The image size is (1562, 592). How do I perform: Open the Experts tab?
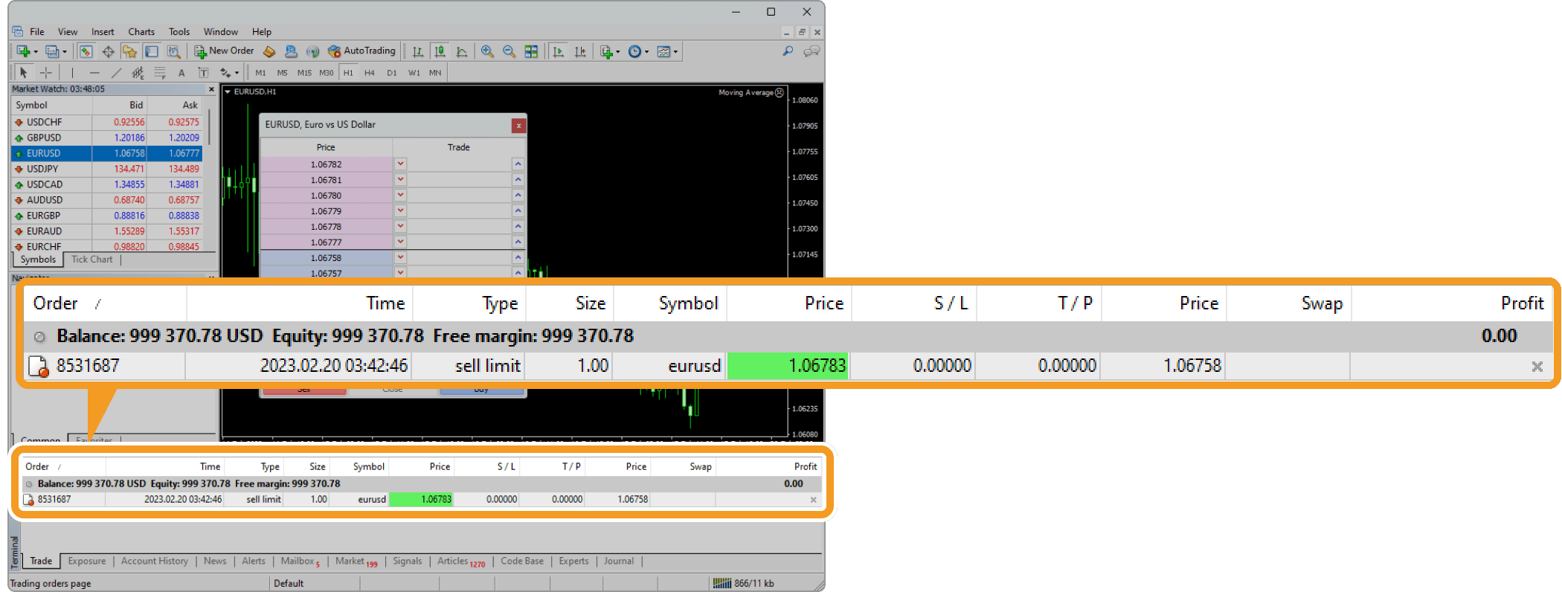tap(573, 561)
